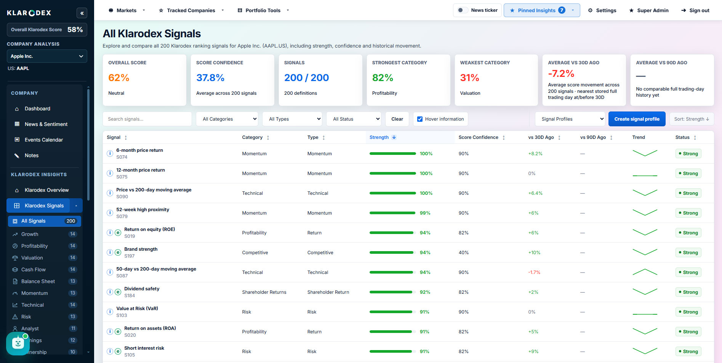Click the 'e' icon beside Short interest risk

click(118, 352)
